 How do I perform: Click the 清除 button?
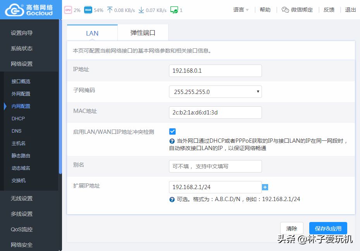point(291,228)
